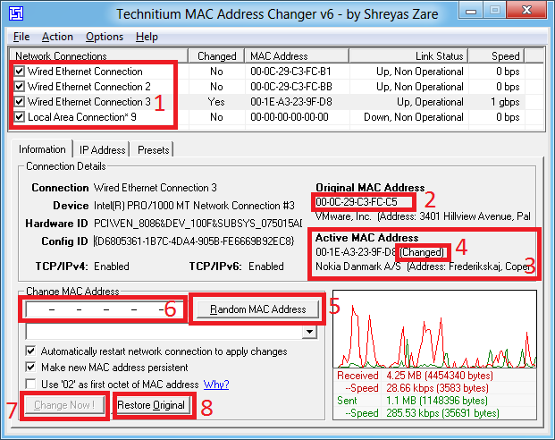Close the MAC Address Changer window
Screen dimensions: 555x440
coord(527,10)
